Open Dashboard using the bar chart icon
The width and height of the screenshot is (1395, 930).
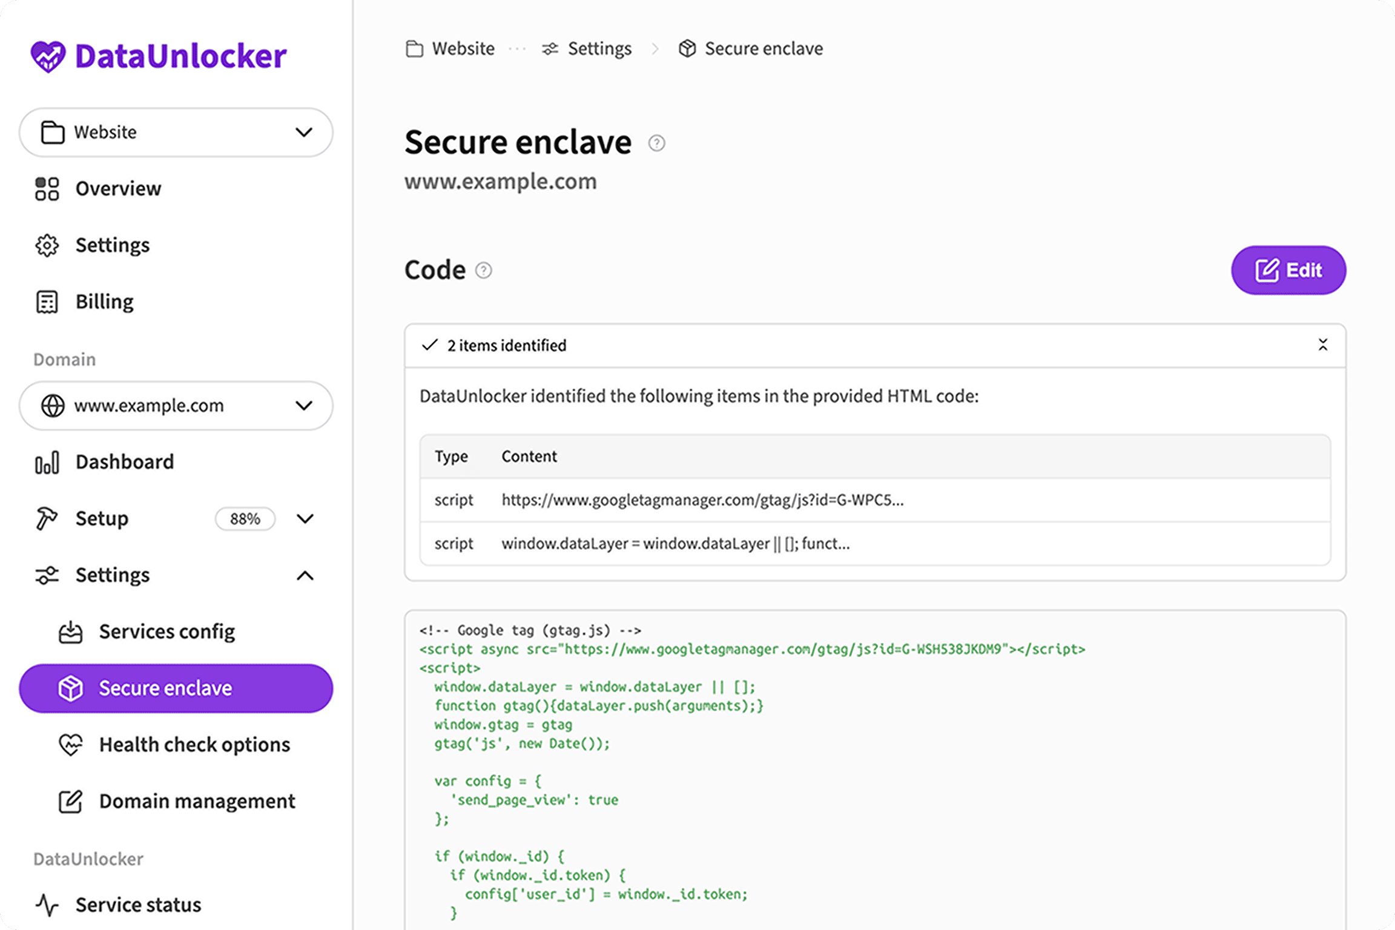pos(46,461)
